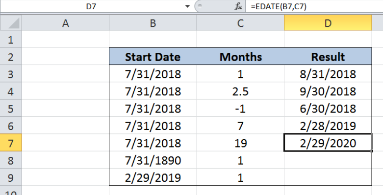383x195 pixels.
Task: Click the insert function fx icon
Action: coord(238,6)
